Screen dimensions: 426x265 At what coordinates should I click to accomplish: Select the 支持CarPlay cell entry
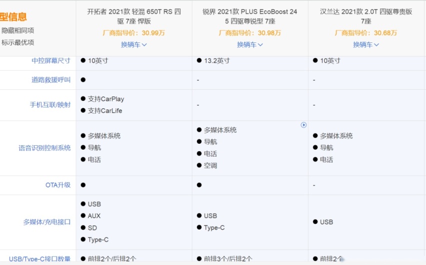[102, 99]
